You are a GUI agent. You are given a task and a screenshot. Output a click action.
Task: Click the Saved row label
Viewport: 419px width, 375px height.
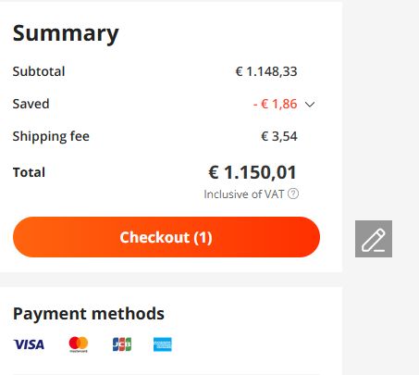[x=31, y=104]
